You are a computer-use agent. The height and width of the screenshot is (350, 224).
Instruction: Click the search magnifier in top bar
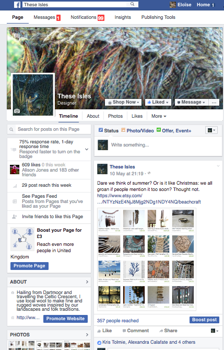133,4
